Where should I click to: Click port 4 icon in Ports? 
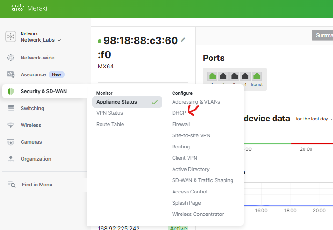coord(245,76)
